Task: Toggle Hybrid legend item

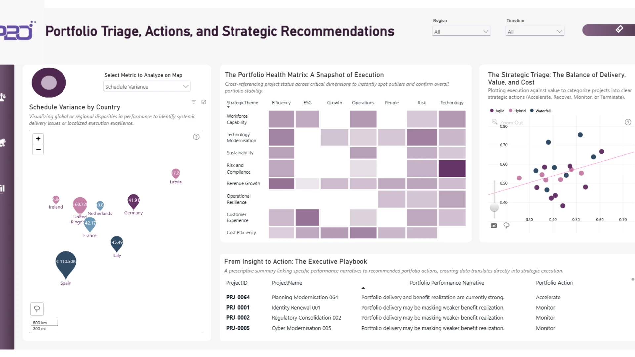Action: [x=517, y=111]
